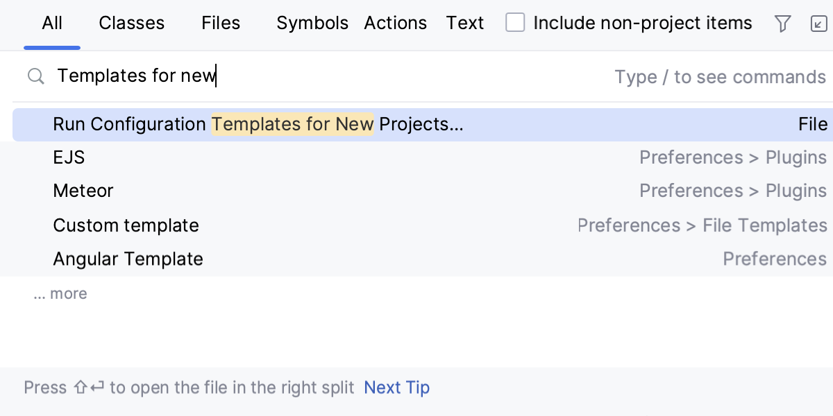This screenshot has width=833, height=416.
Task: Enable Include non-project items
Action: tap(515, 22)
